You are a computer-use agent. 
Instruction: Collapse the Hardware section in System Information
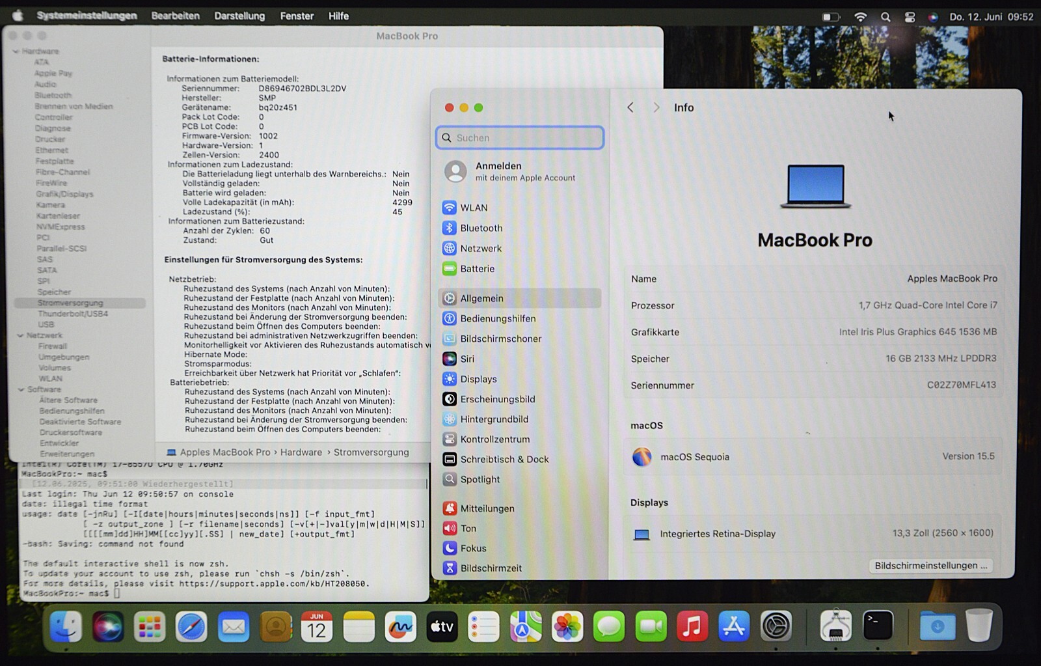(16, 51)
